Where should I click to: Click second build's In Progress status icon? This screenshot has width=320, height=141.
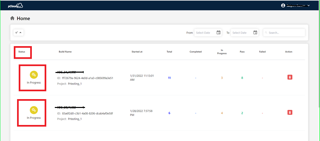coord(33,110)
